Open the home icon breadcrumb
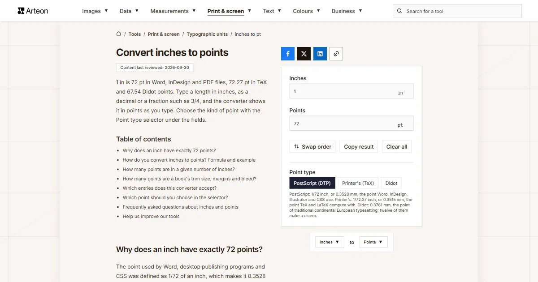Viewport: 538px width, 282px height. click(x=119, y=34)
